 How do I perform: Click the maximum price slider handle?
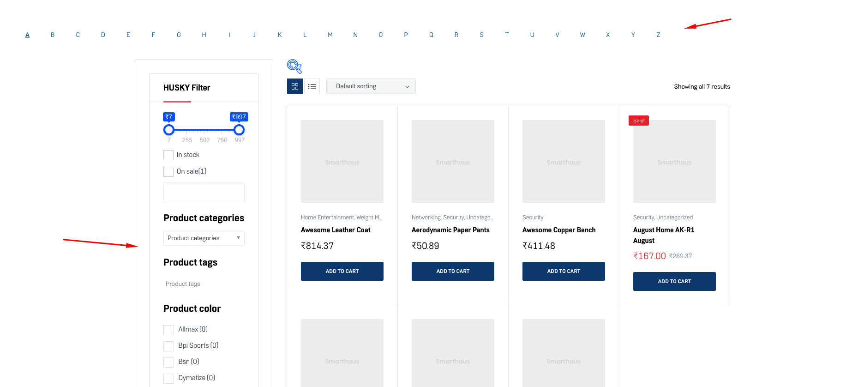pyautogui.click(x=239, y=130)
